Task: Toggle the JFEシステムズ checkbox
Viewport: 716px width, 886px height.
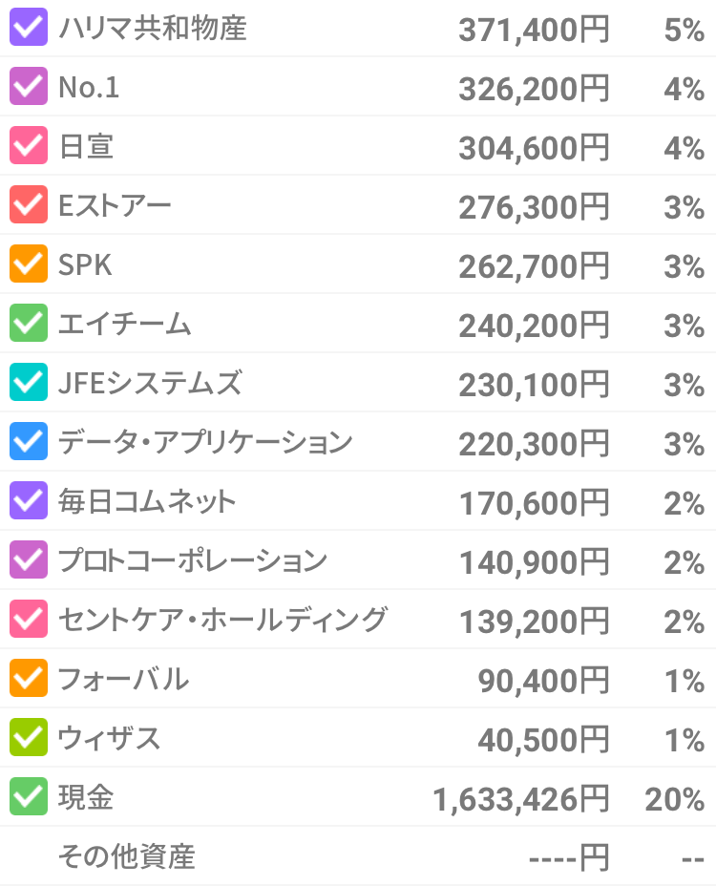Action: (x=28, y=384)
